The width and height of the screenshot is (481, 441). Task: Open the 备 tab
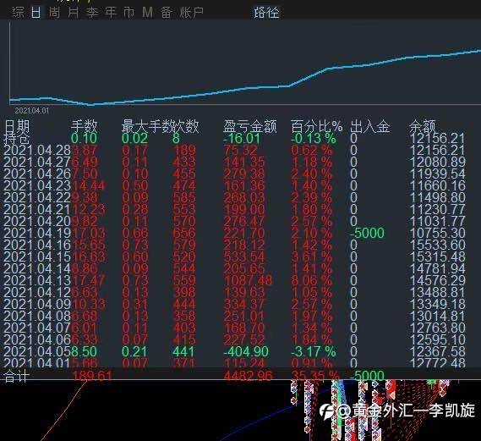(x=167, y=13)
